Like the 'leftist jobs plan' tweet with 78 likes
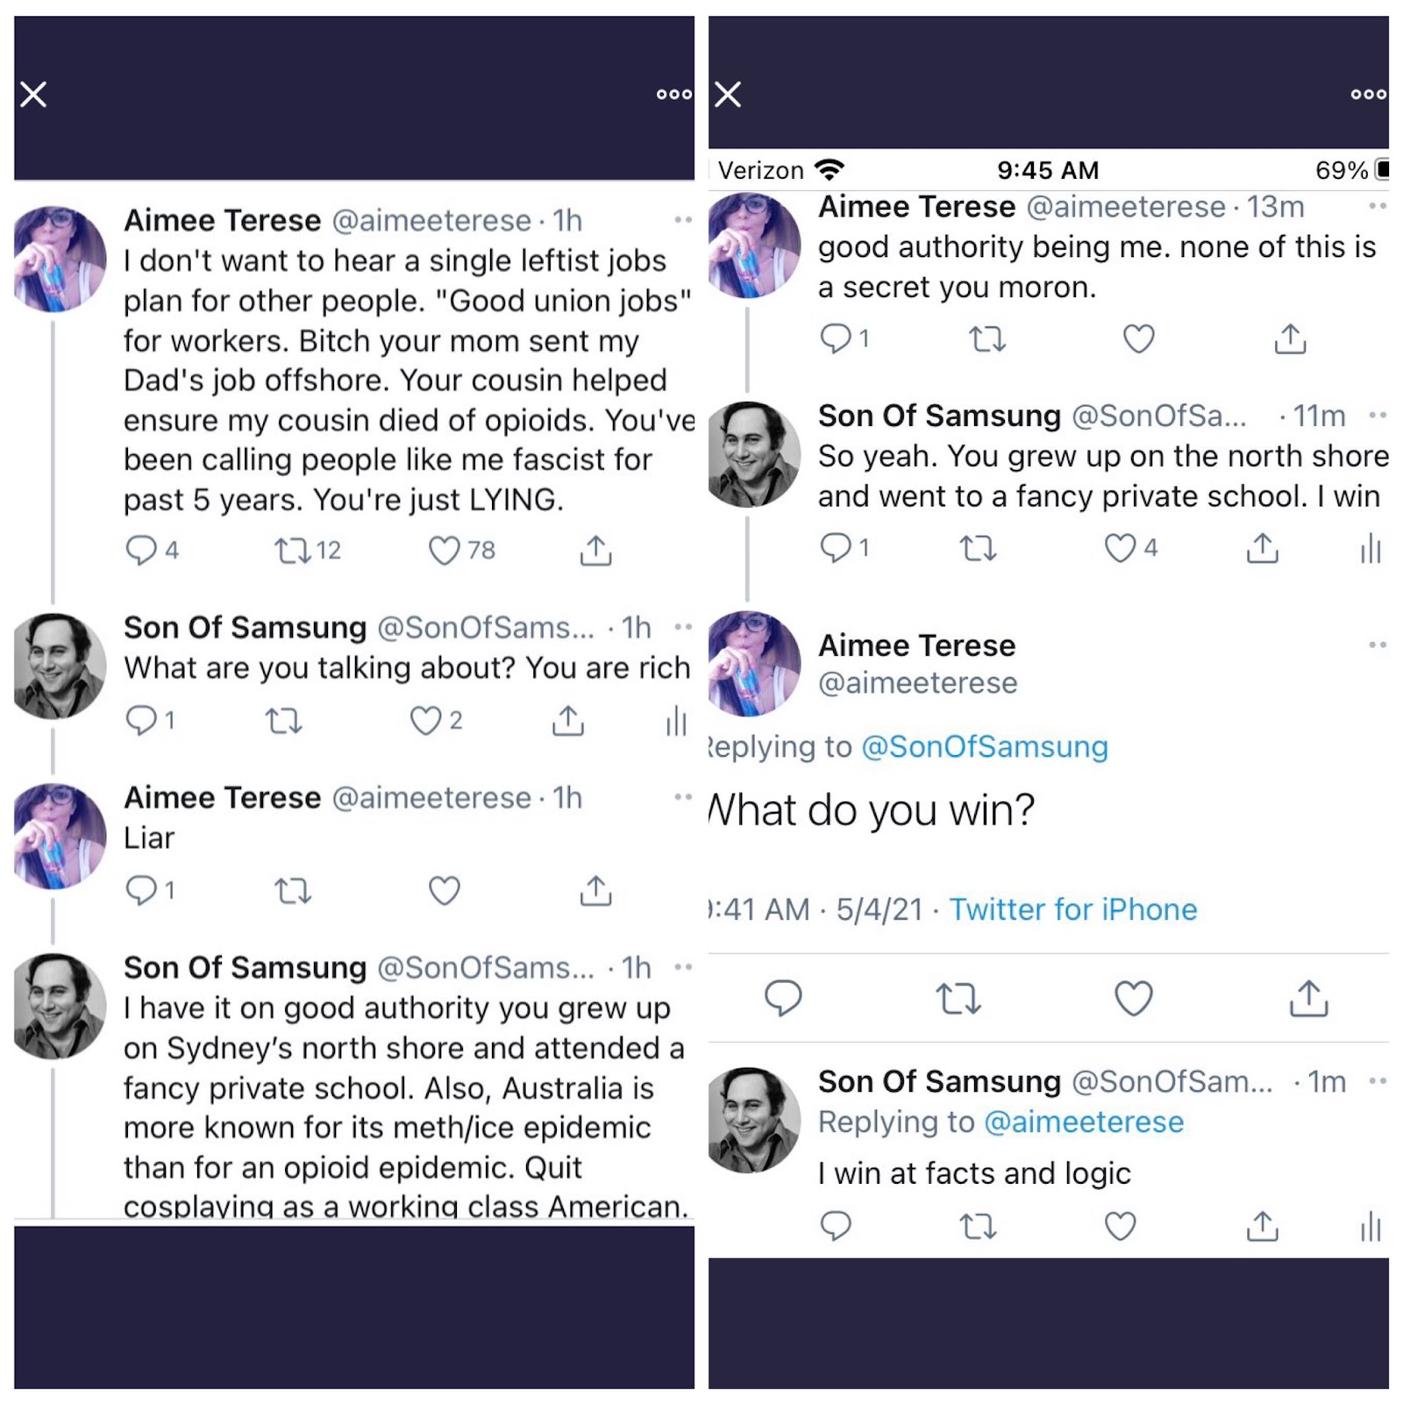The height and width of the screenshot is (1403, 1403). 445,551
